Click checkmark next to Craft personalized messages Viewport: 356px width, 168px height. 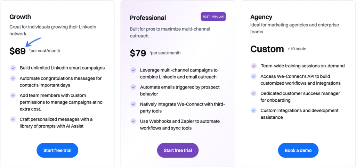13,119
